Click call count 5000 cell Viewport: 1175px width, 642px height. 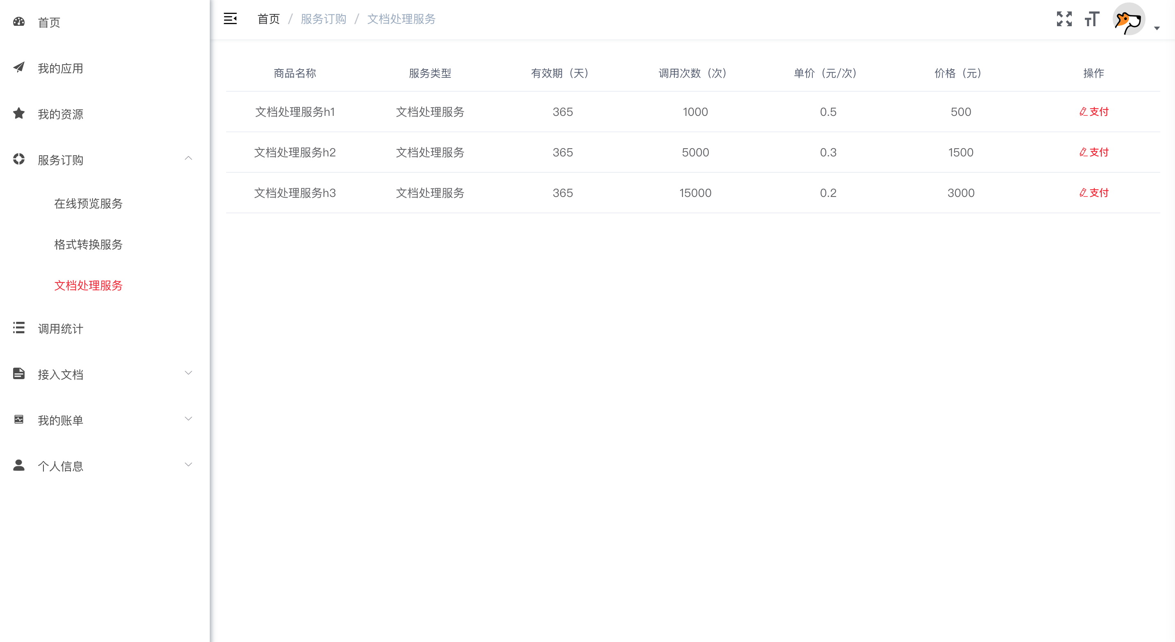(695, 152)
